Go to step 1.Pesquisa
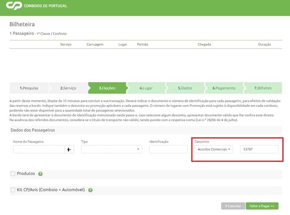Image resolution: width=290 pixels, height=215 pixels. 29,88
